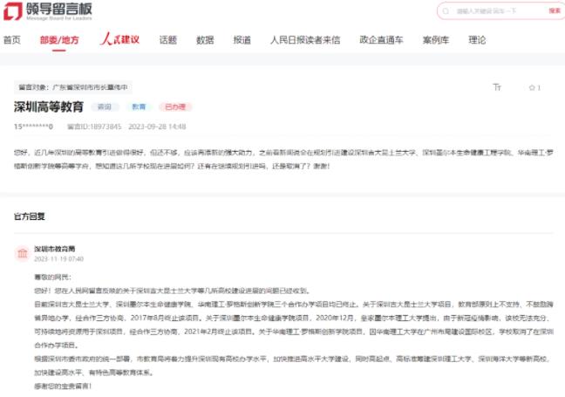Click the 教育 category tag
Screen dimensions: 565x397
pyautogui.click(x=139, y=107)
